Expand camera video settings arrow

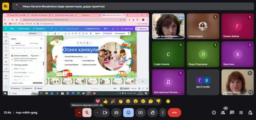click(97, 113)
